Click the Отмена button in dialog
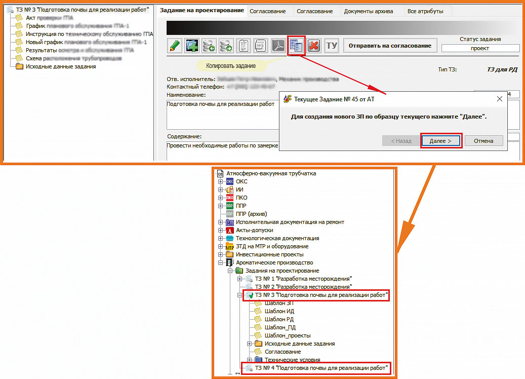This screenshot has height=379, width=525. point(483,141)
